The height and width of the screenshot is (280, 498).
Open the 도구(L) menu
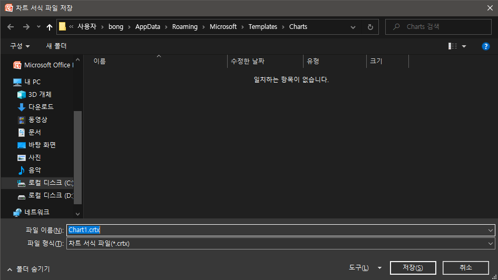(365, 268)
